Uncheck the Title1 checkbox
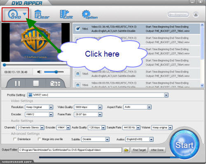This screenshot has width=206, height=164. click(78, 29)
